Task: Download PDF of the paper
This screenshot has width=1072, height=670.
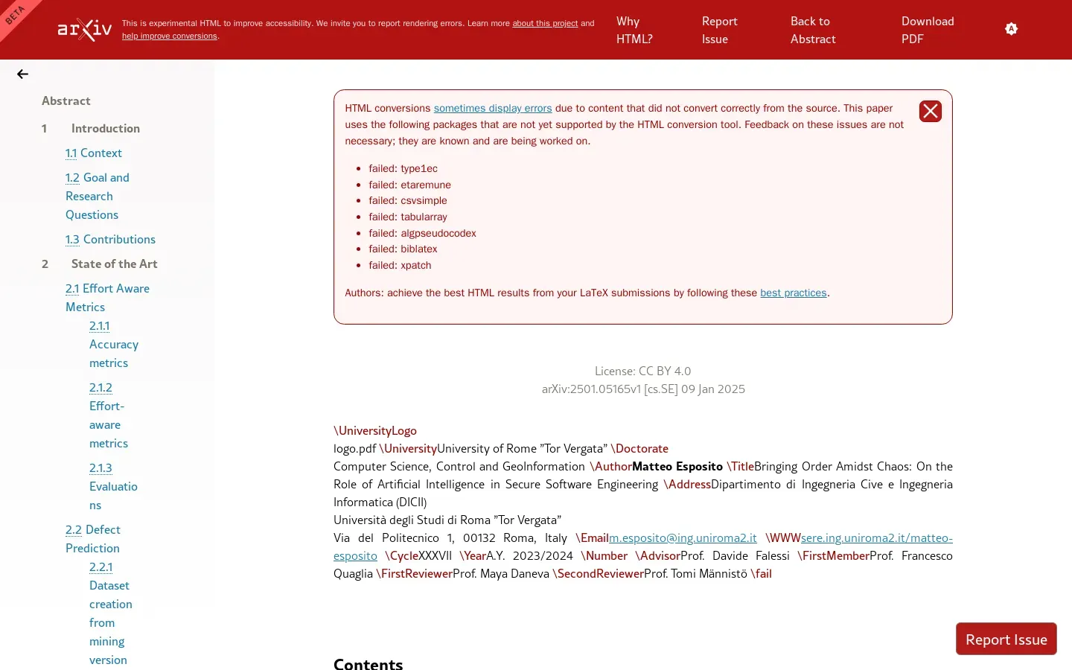Action: (927, 30)
